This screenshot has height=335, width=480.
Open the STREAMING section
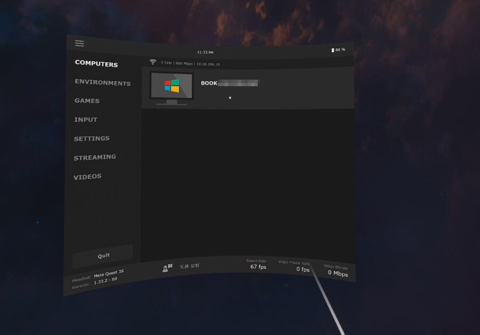[x=95, y=157]
